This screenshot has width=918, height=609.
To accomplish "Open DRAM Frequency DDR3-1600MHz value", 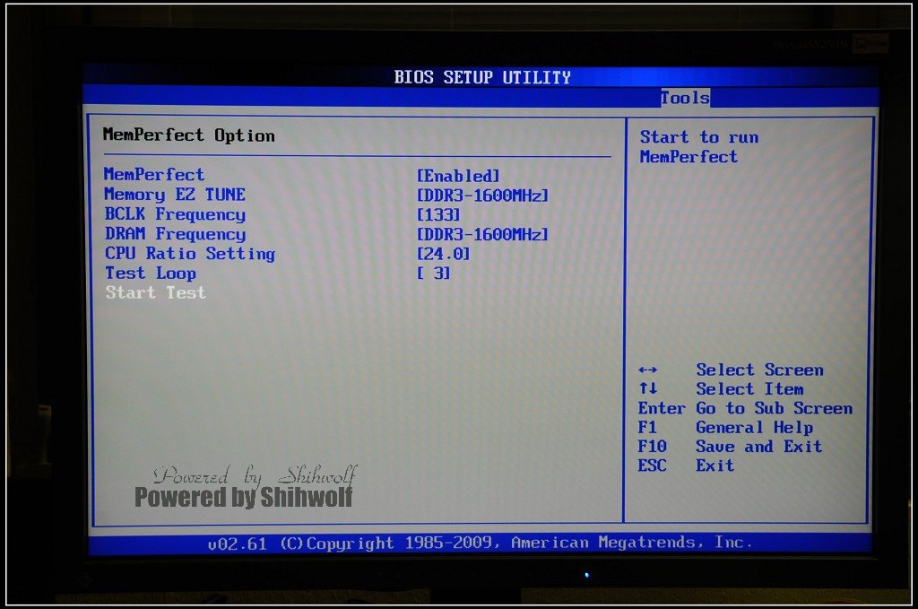I will [482, 234].
